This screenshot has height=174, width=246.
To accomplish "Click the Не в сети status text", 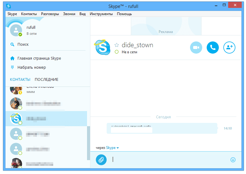I will (x=129, y=52).
